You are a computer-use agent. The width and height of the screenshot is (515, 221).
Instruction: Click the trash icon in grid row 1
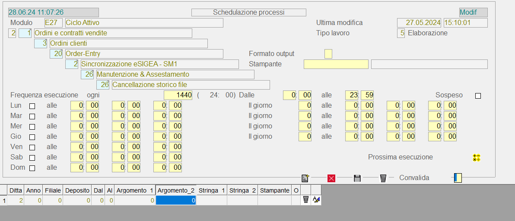click(x=306, y=200)
